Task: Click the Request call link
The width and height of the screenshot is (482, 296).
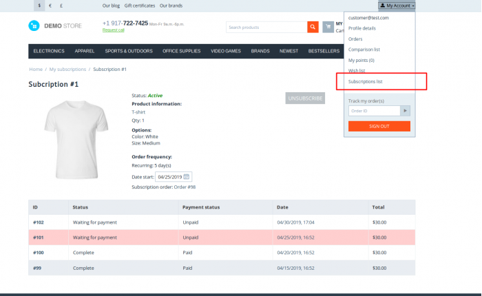Action: click(114, 30)
